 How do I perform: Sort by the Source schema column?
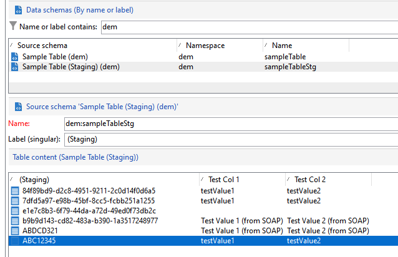pyautogui.click(x=42, y=46)
